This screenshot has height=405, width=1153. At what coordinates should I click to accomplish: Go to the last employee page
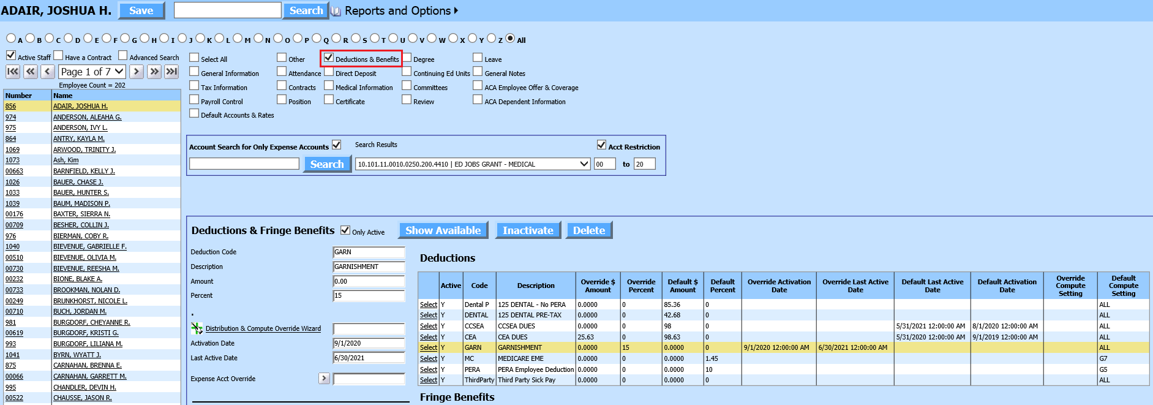pos(172,72)
